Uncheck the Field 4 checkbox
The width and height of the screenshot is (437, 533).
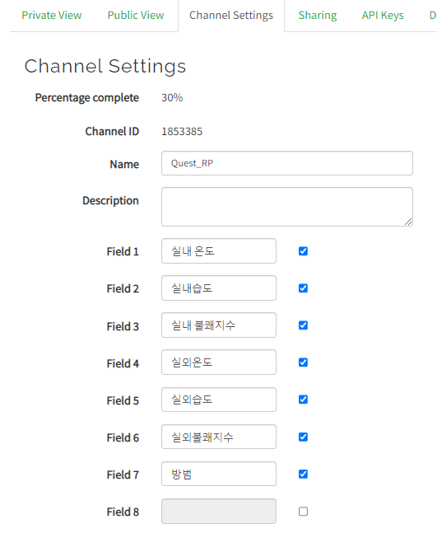pyautogui.click(x=303, y=362)
